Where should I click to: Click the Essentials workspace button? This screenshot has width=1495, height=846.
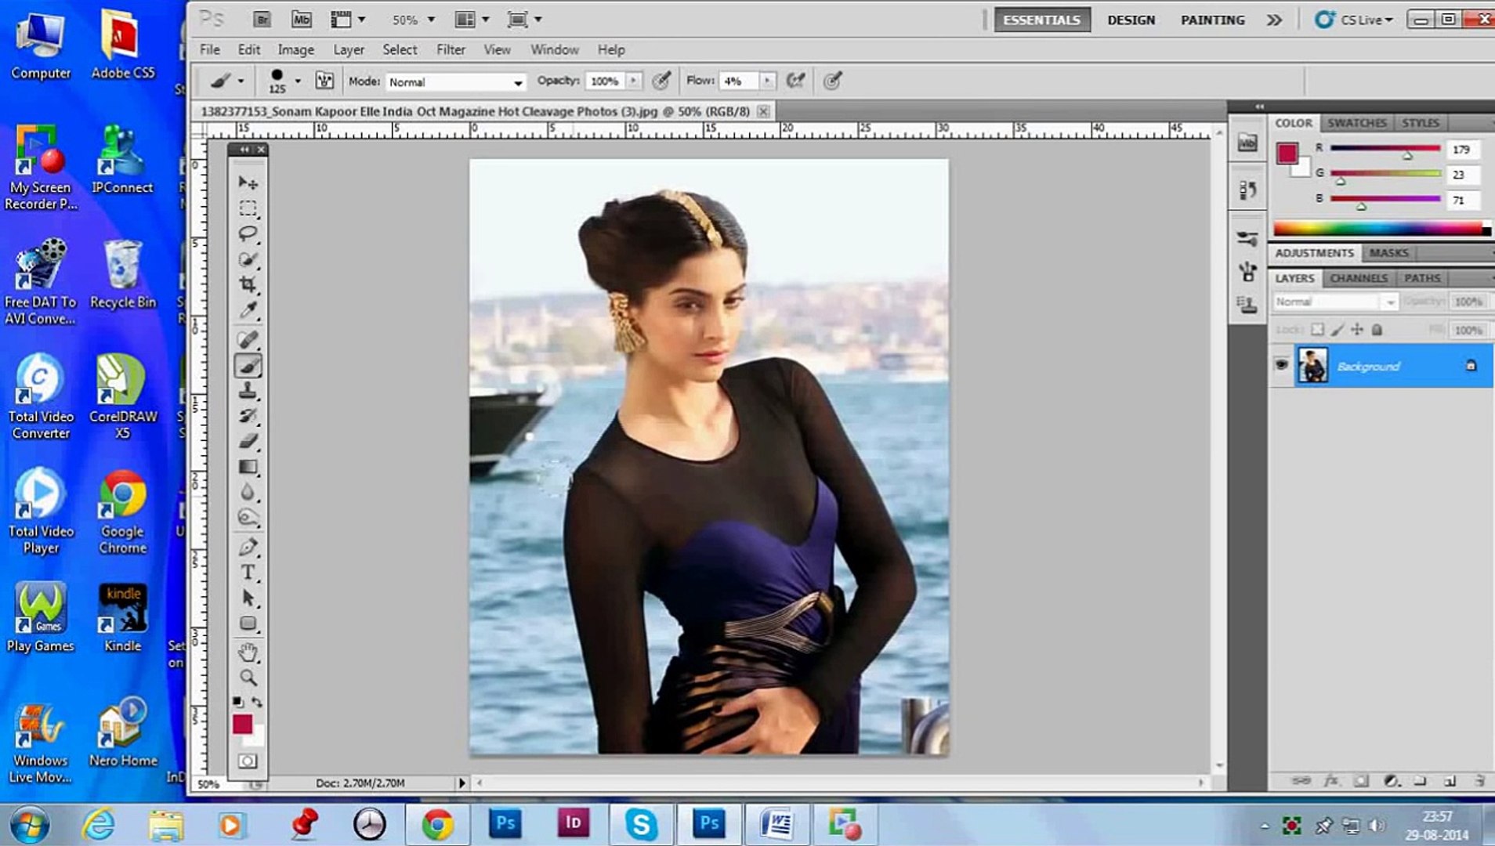pyautogui.click(x=1041, y=20)
